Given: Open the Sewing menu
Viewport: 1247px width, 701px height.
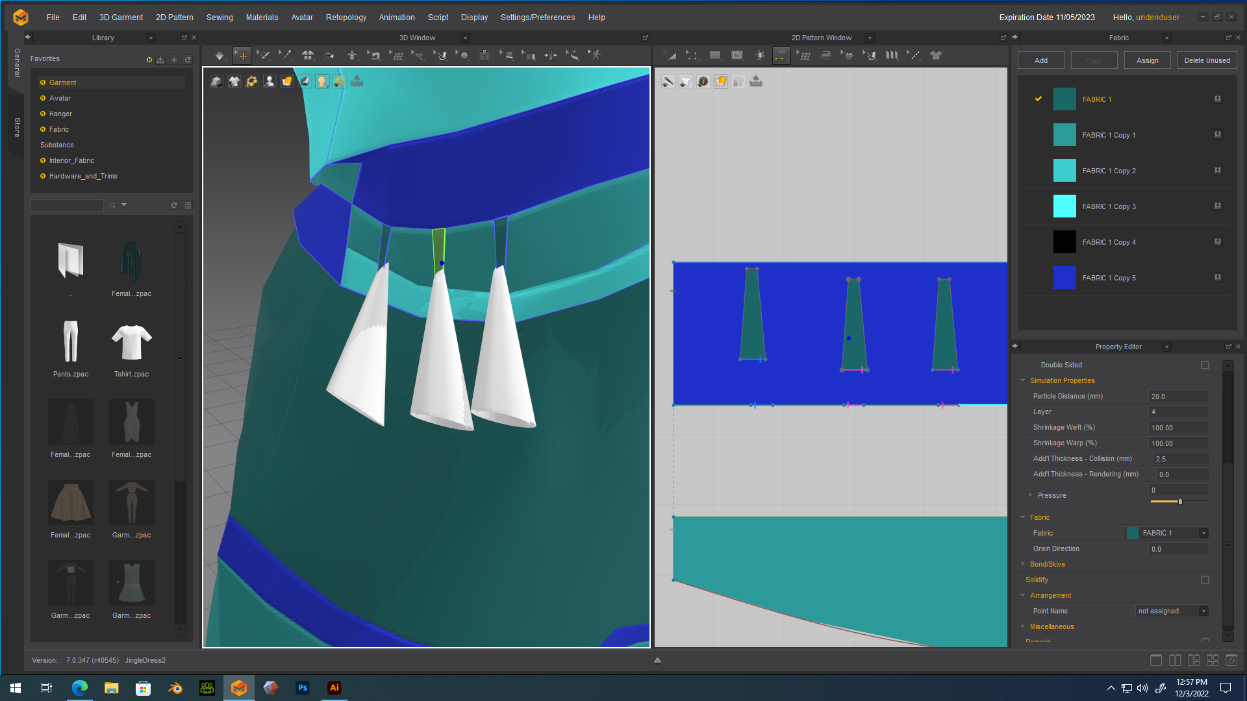Looking at the screenshot, I should pos(220,18).
